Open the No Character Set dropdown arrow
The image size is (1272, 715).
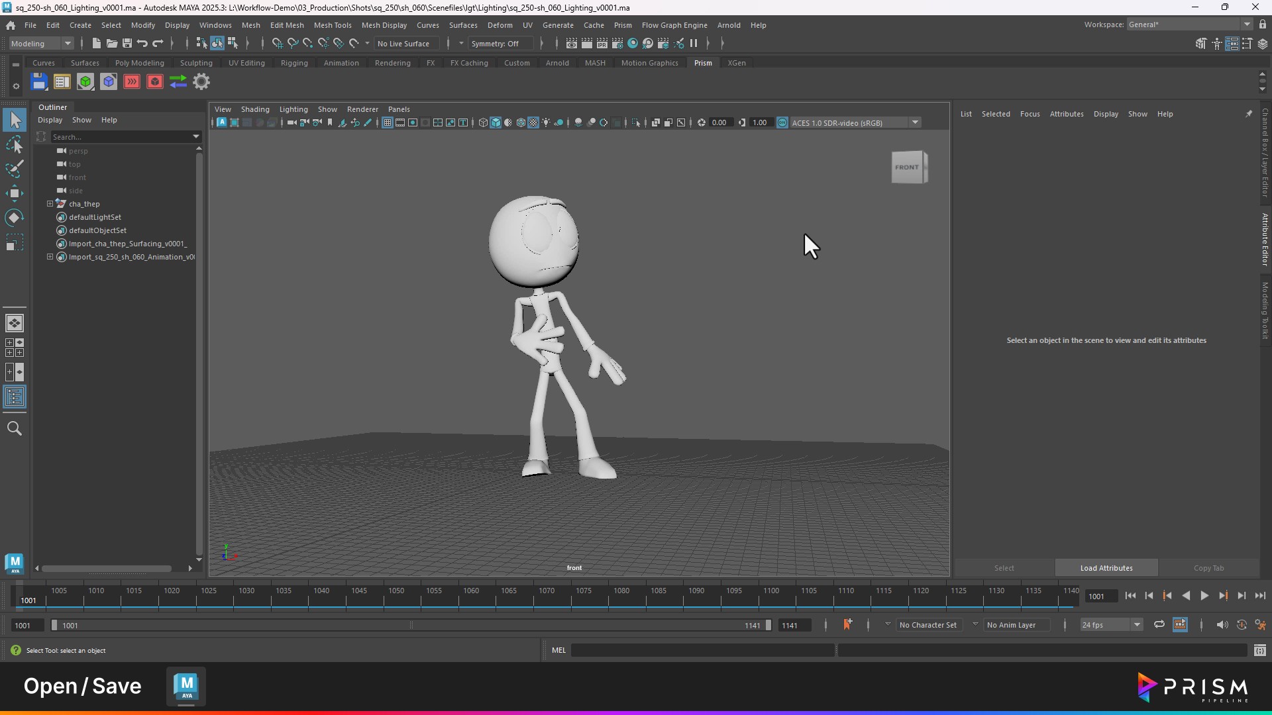(x=888, y=624)
